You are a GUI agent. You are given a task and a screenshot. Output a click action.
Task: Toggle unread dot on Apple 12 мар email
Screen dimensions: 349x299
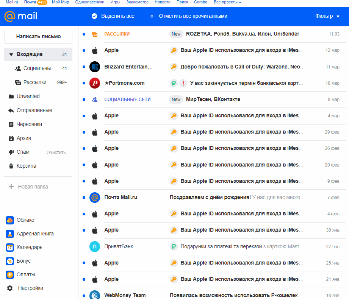(x=84, y=50)
